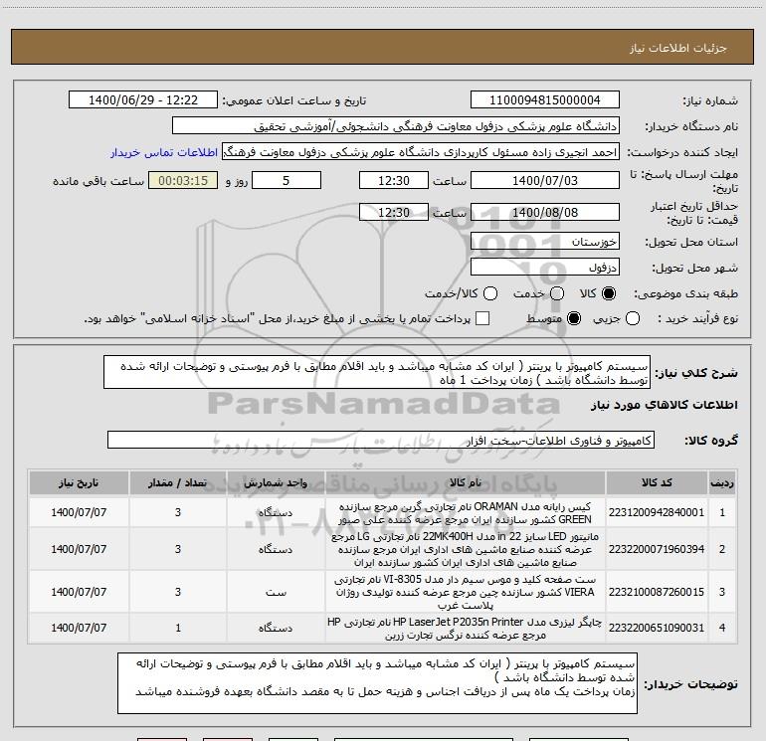
Task: Click the HP LaserJet P2035n printer name
Action: pyautogui.click(x=466, y=629)
